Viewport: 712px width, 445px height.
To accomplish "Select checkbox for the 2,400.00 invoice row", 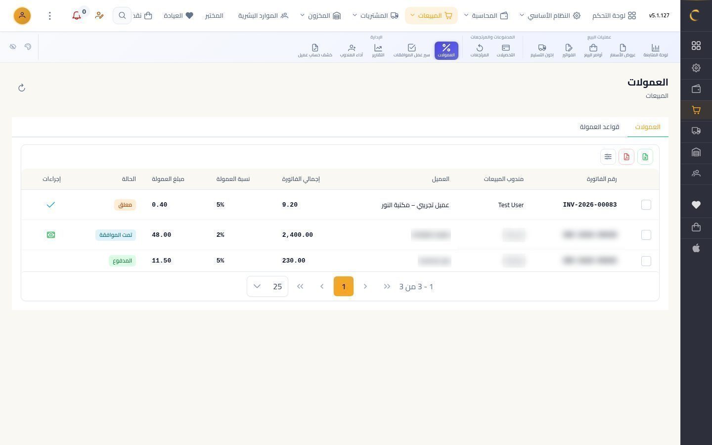I will [646, 235].
